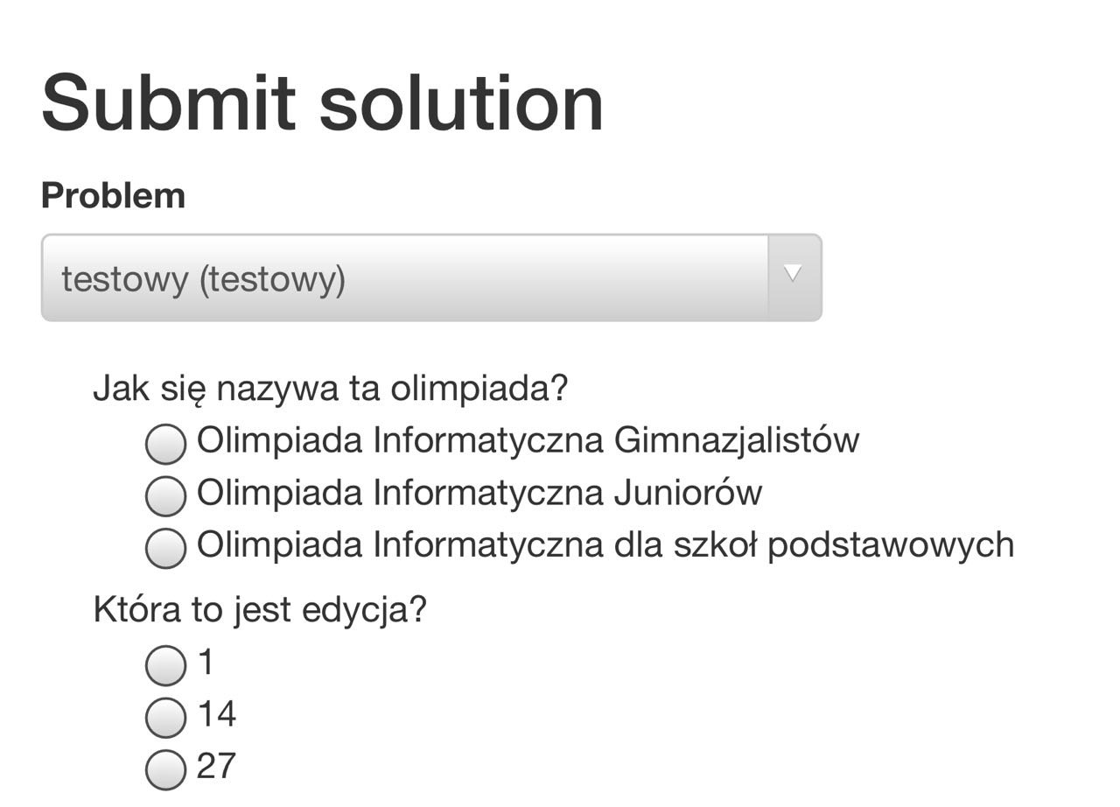The height and width of the screenshot is (807, 1120).
Task: Click the question 'Która to jest edycja?'
Action: (x=260, y=610)
